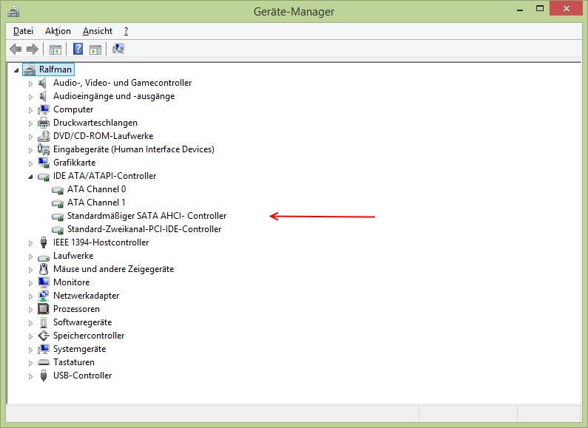The image size is (588, 428).
Task: Expand Druckwarteschlangen category arrow
Action: coord(31,123)
